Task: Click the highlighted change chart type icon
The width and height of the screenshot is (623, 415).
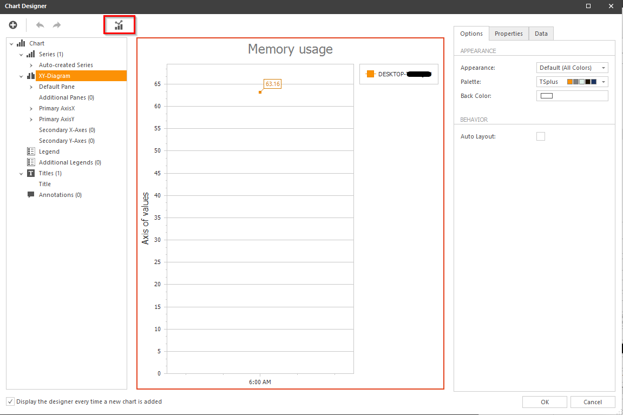Action: (x=119, y=24)
